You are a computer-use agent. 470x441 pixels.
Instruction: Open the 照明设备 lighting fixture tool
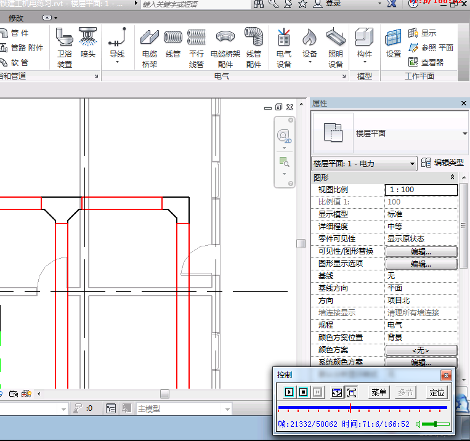tap(335, 48)
